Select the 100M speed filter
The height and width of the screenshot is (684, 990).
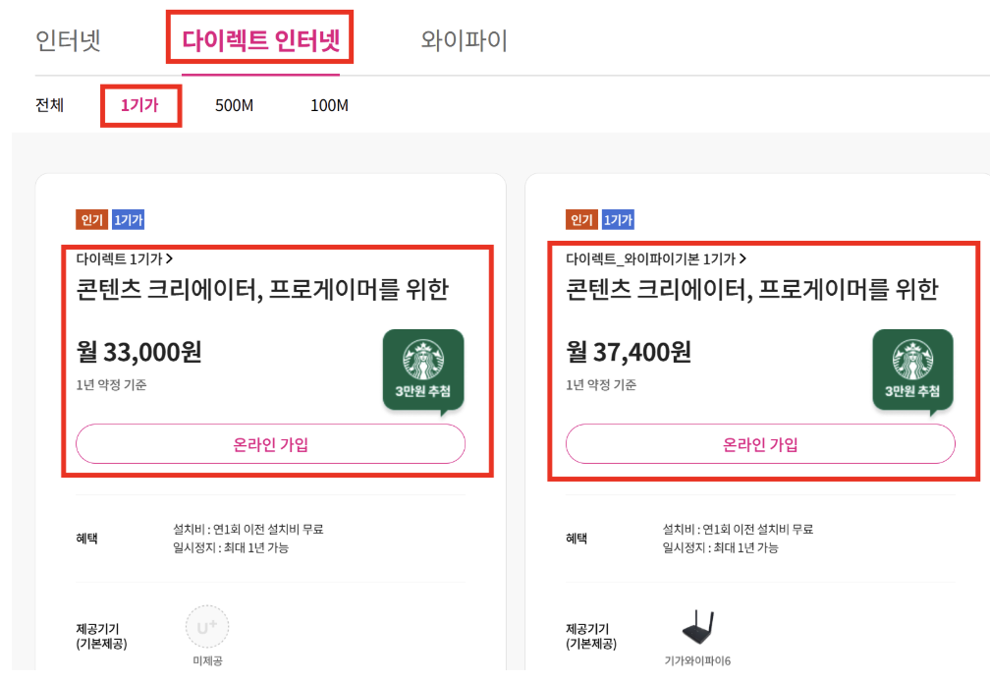[x=328, y=103]
